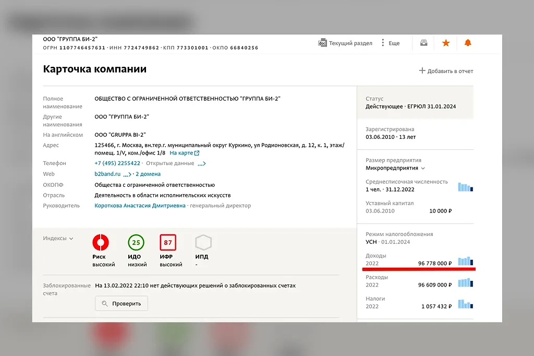Click the Среднесписочная численность bar chart
Image resolution: width=534 pixels, height=356 pixels.
pos(465,187)
